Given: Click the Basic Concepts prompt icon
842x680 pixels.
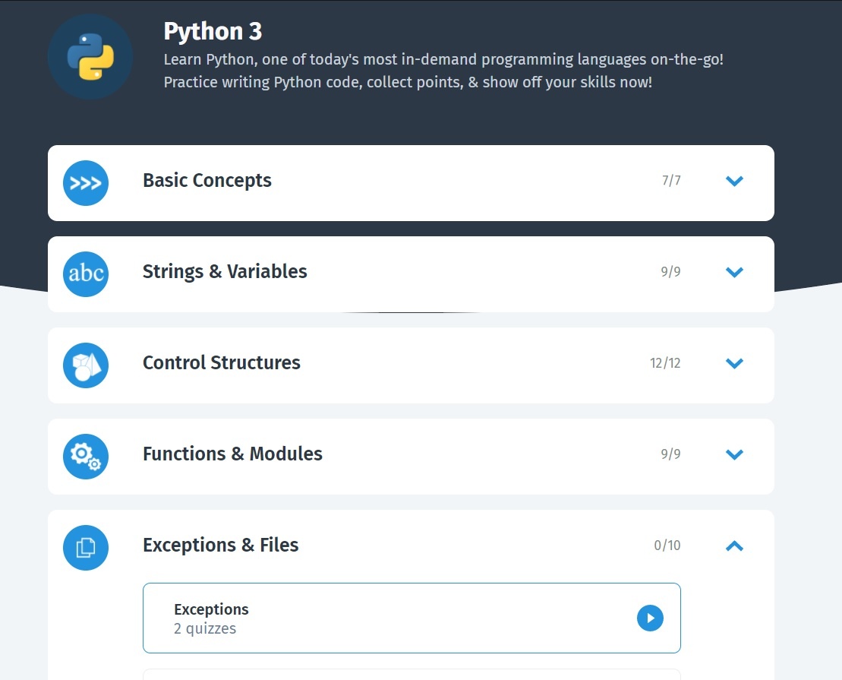Looking at the screenshot, I should tap(86, 183).
